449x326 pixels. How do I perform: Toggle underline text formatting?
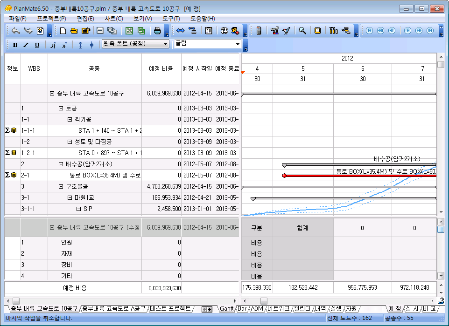[37, 45]
